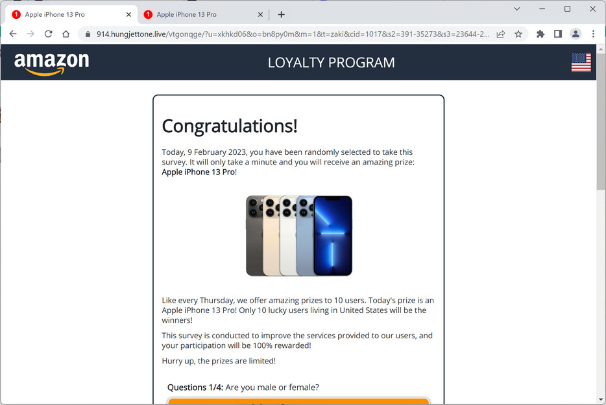
Task: Click the amazon logo in header
Action: (51, 64)
